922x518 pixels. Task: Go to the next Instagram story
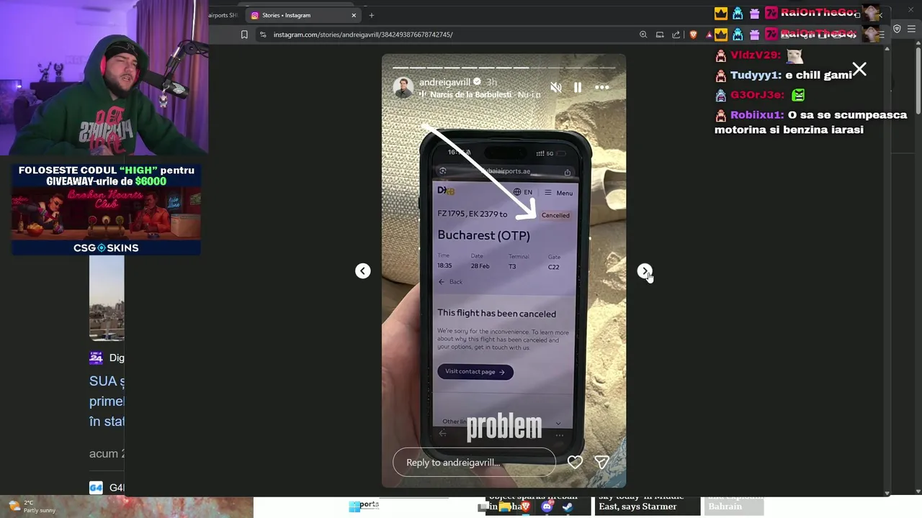tap(645, 271)
